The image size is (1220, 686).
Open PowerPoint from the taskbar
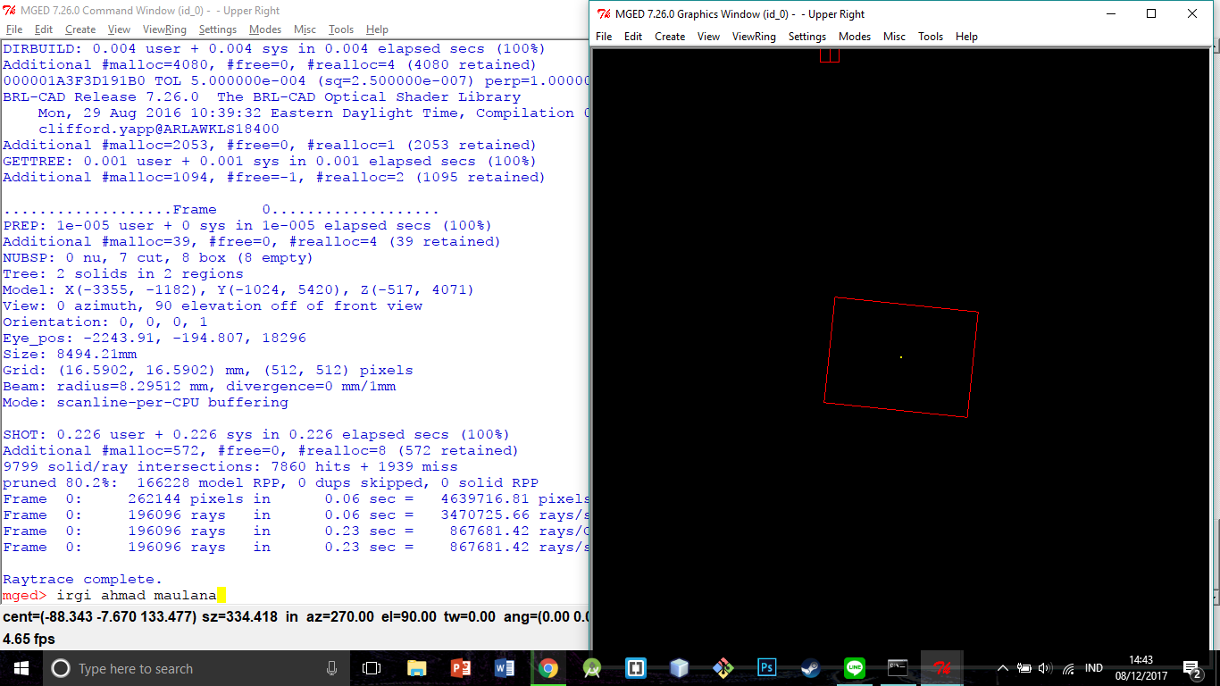pyautogui.click(x=460, y=668)
